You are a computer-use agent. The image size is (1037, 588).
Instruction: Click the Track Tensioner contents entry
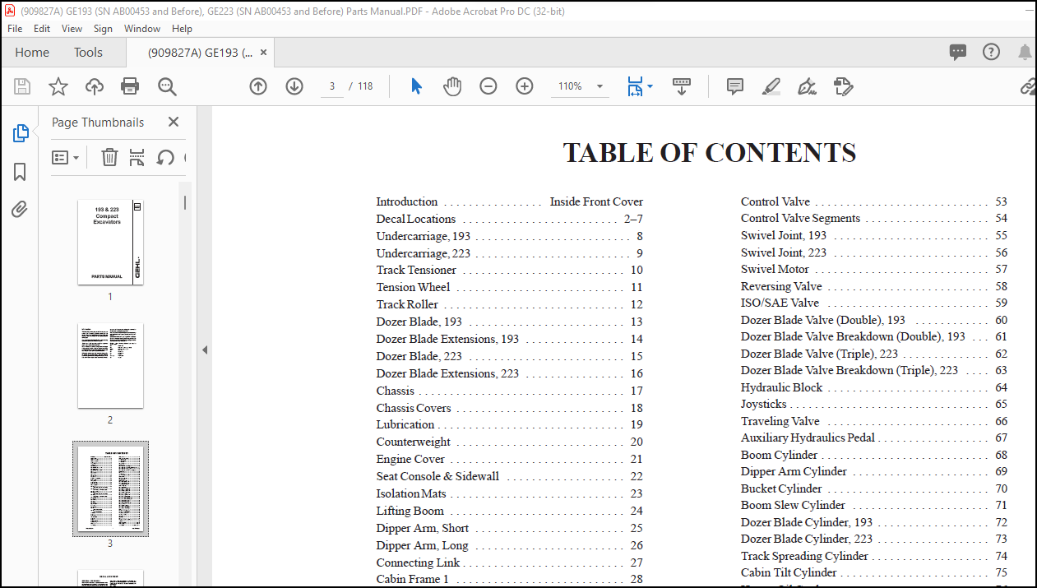click(x=510, y=270)
